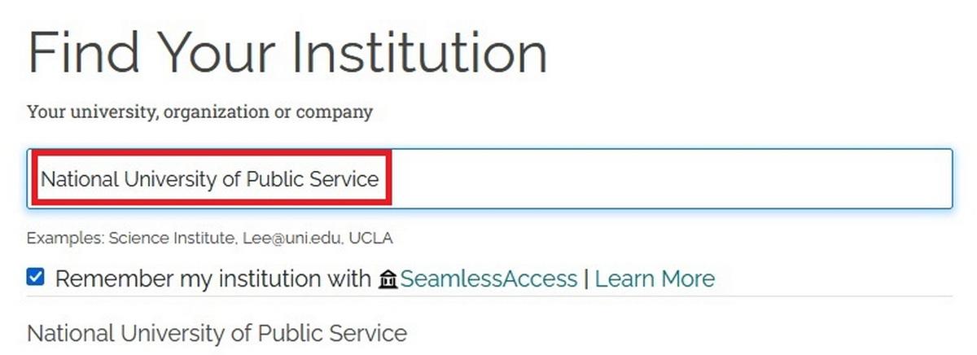
Task: Click the SeamlessAccess institution building icon
Action: click(x=388, y=279)
